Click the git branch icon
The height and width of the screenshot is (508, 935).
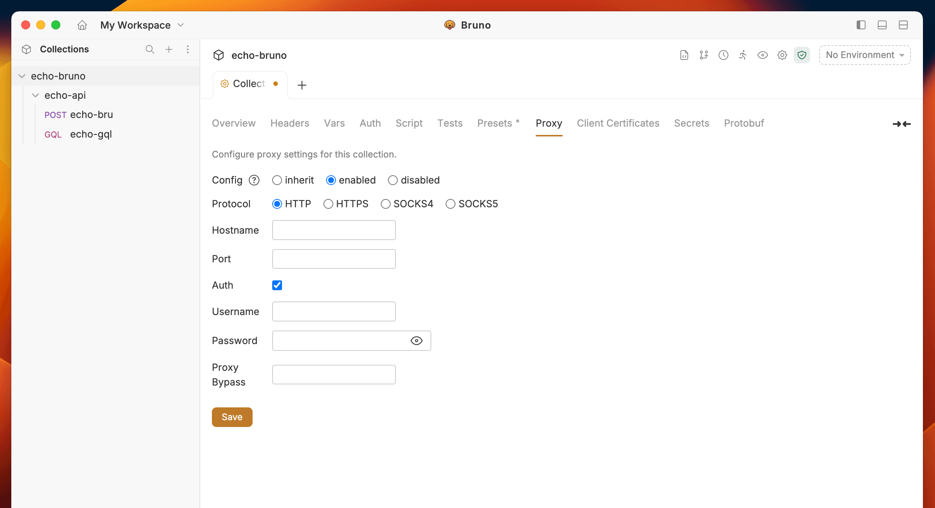[x=704, y=55]
